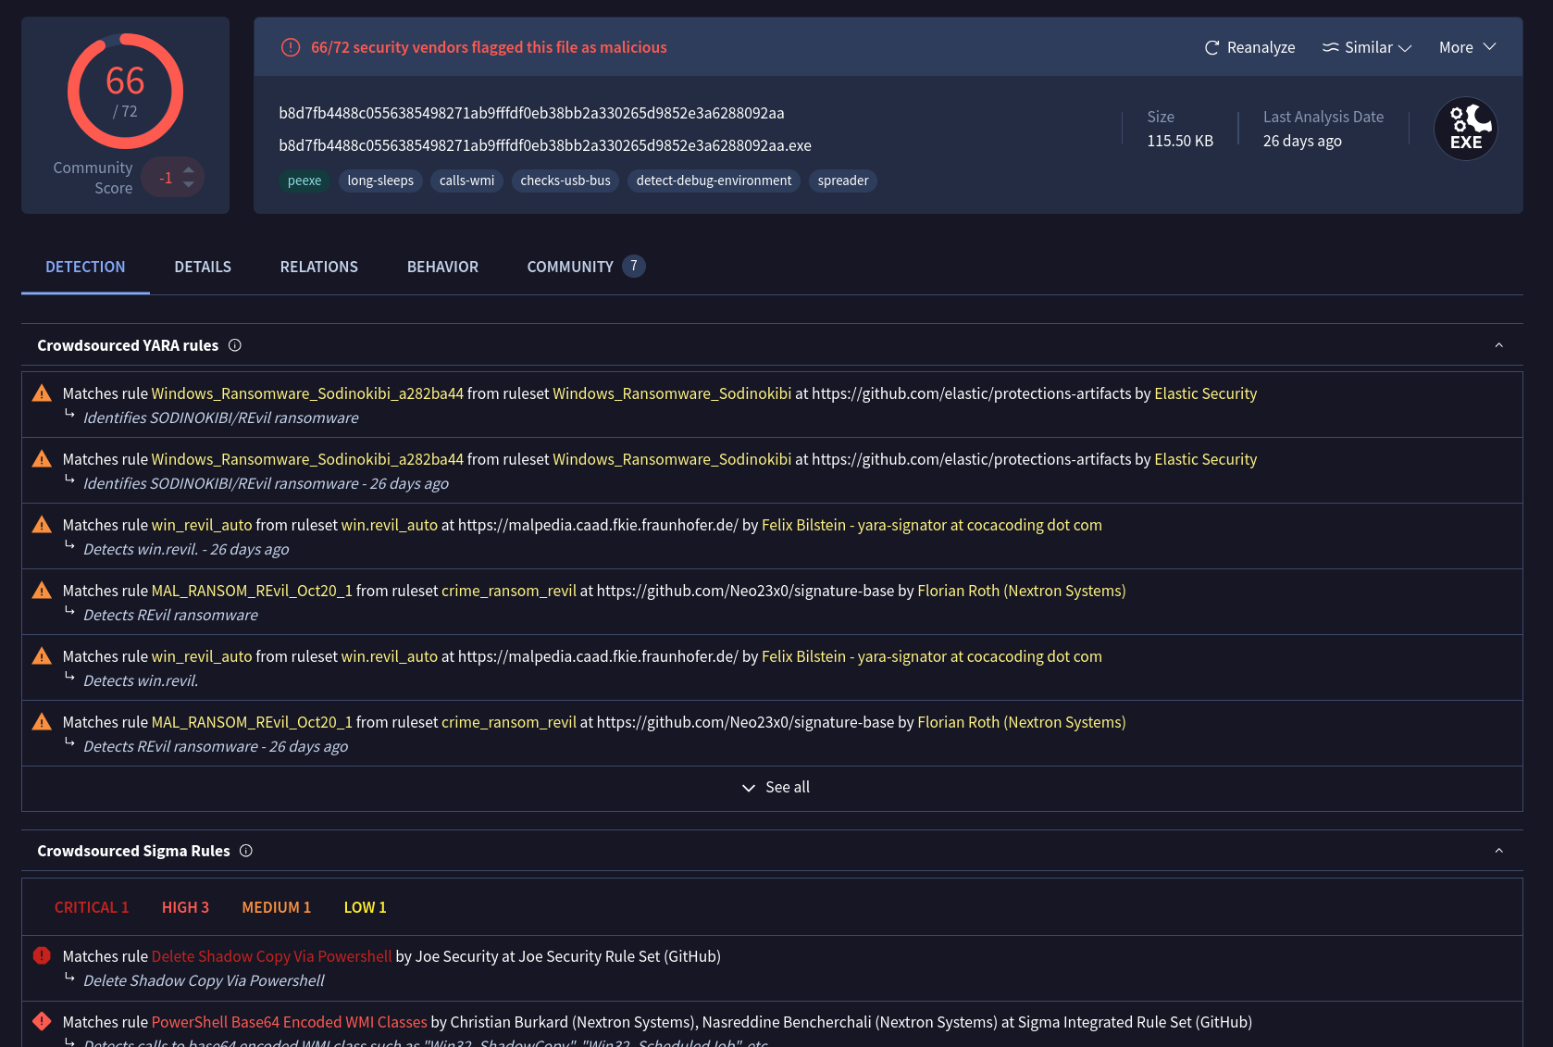
Task: Open the COMMUNITY tab
Action: tap(570, 267)
